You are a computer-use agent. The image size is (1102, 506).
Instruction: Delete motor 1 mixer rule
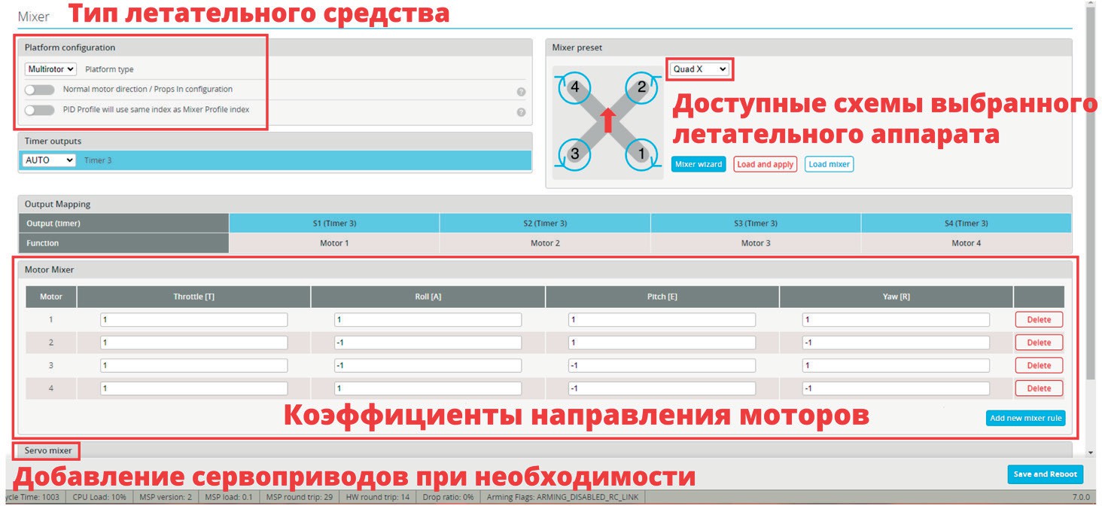pyautogui.click(x=1039, y=319)
